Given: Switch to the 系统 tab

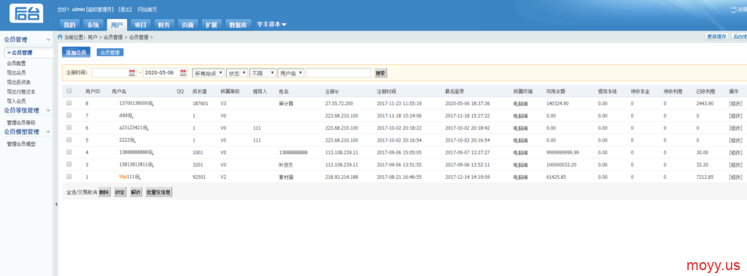Looking at the screenshot, I should point(93,25).
